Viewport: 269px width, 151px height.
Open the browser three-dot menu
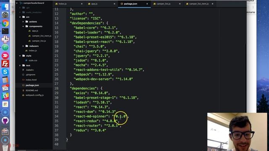pos(253,7)
